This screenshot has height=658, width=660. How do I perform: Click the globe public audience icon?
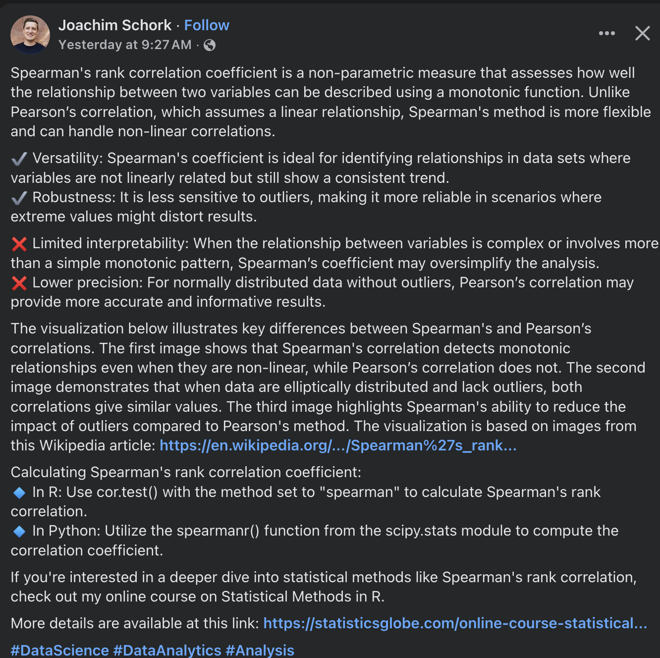(x=210, y=45)
